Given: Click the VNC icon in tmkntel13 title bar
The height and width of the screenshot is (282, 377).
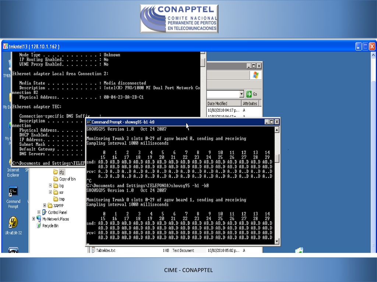Looking at the screenshot, I should click(6, 46).
